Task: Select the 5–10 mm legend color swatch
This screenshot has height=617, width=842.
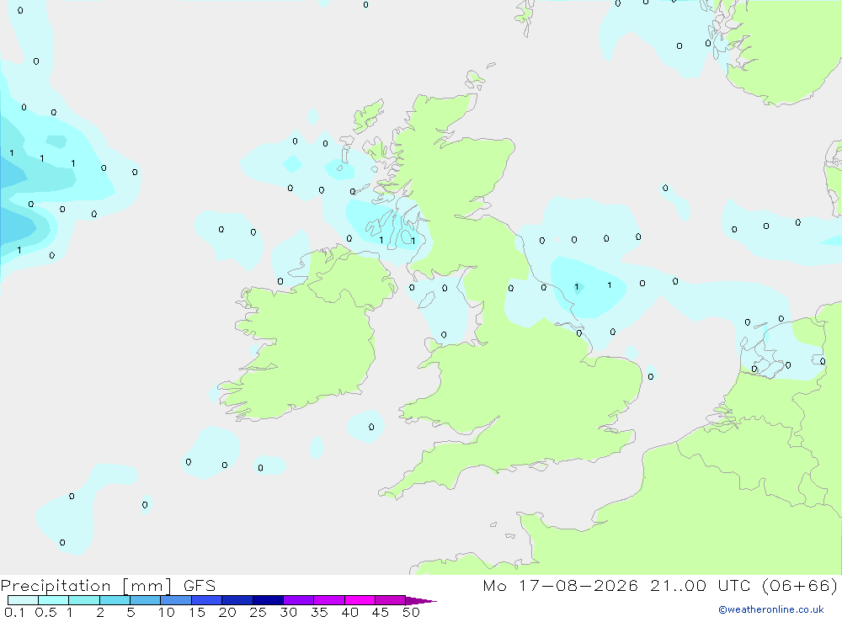Action: point(146,600)
